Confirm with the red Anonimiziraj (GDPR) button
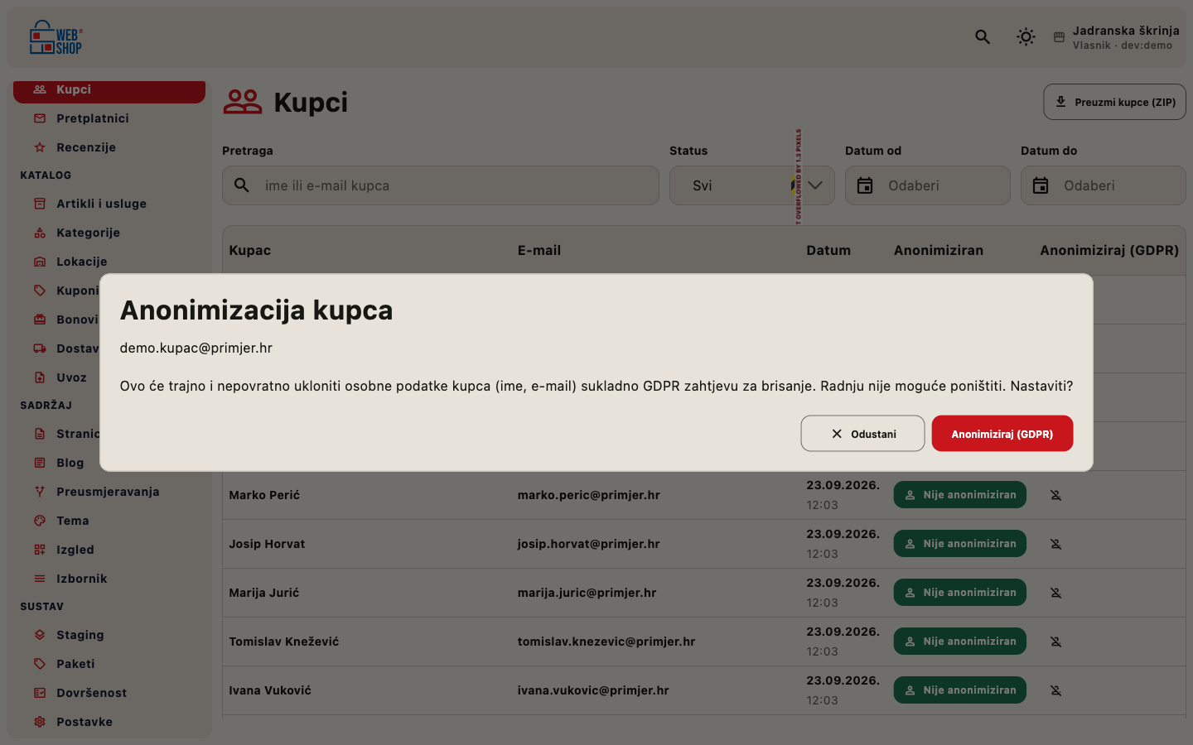The width and height of the screenshot is (1193, 745). 1002,434
